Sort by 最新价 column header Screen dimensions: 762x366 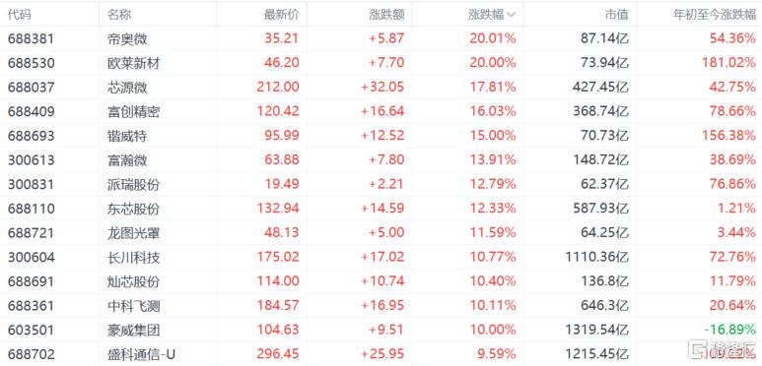pyautogui.click(x=281, y=15)
